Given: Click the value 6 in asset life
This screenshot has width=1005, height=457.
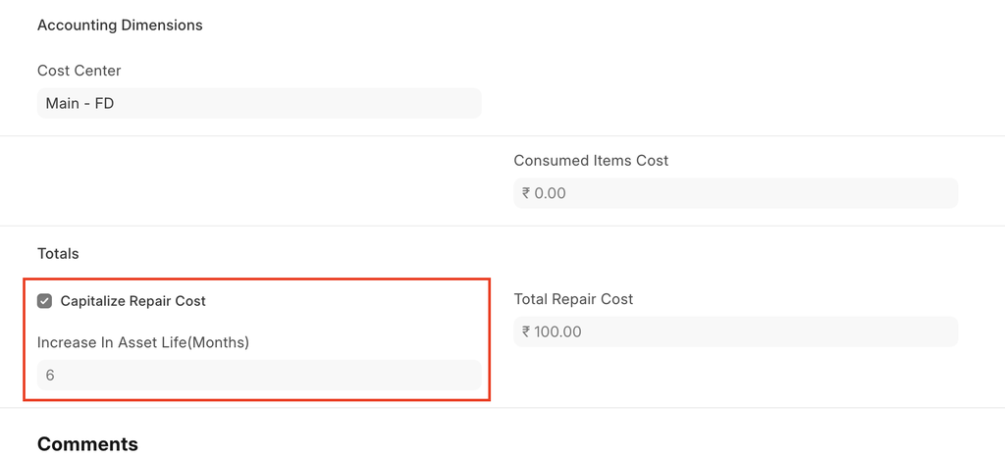Looking at the screenshot, I should pyautogui.click(x=50, y=375).
